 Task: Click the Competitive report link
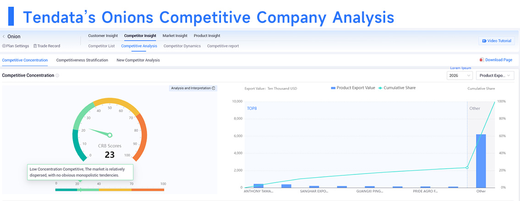coord(223,46)
